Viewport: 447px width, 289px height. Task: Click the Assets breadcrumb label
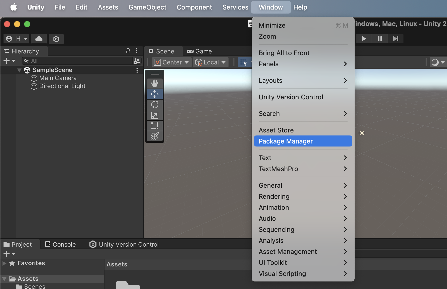pyautogui.click(x=117, y=264)
